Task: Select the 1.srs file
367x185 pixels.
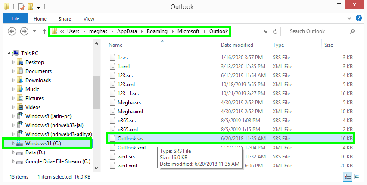Action: (122, 58)
